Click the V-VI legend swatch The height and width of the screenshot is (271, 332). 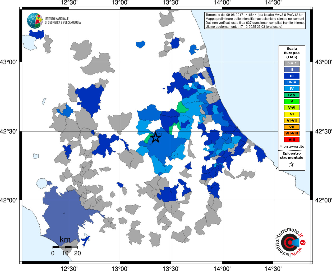[292, 108]
